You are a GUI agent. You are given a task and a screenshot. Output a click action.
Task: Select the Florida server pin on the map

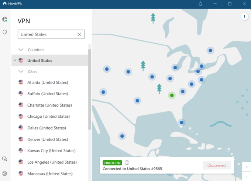point(181,123)
